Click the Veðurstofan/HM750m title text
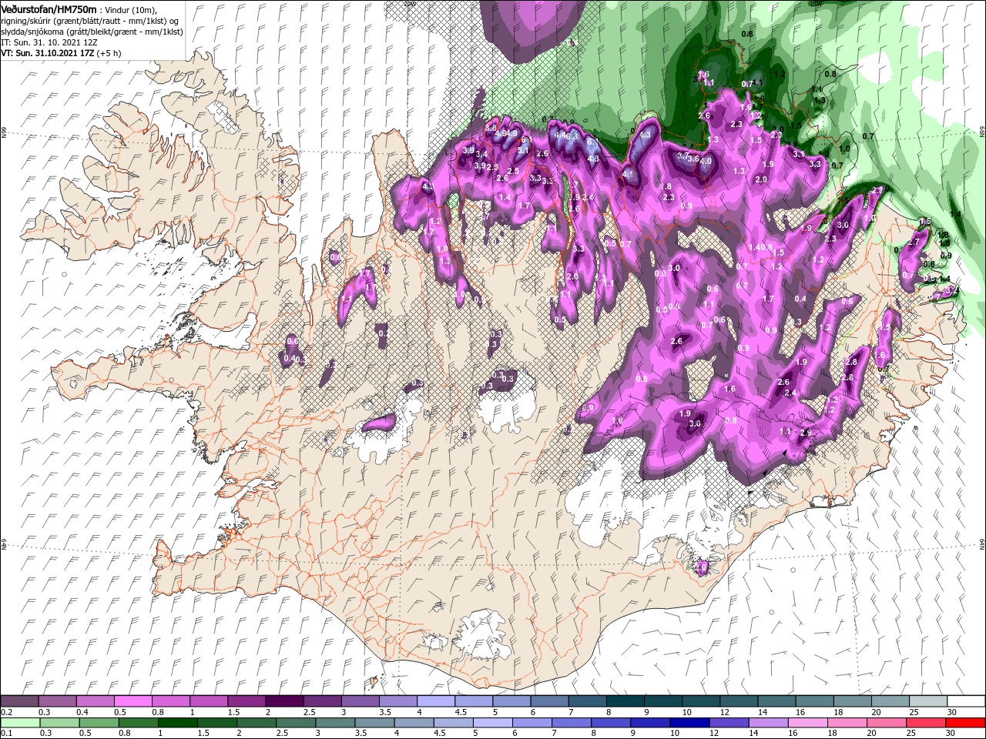This screenshot has height=739, width=986. click(x=49, y=8)
